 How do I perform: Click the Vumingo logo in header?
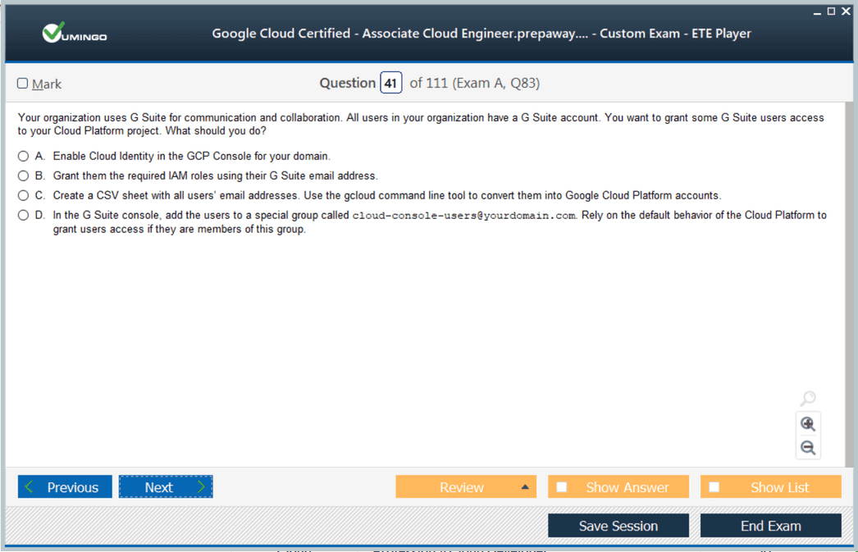point(75,34)
